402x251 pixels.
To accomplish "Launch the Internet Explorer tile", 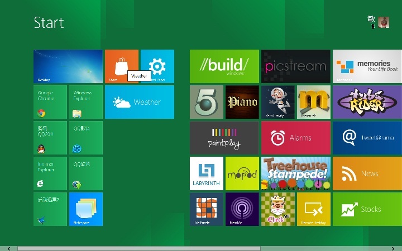I will (x=50, y=173).
